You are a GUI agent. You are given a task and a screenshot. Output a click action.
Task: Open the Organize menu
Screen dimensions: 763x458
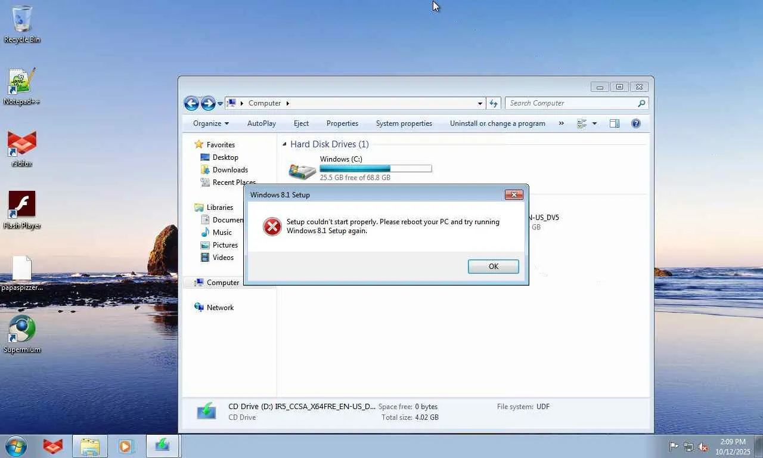tap(211, 123)
